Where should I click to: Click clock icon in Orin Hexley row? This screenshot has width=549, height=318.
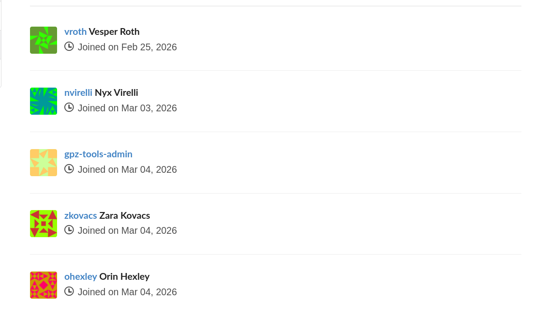[69, 291]
